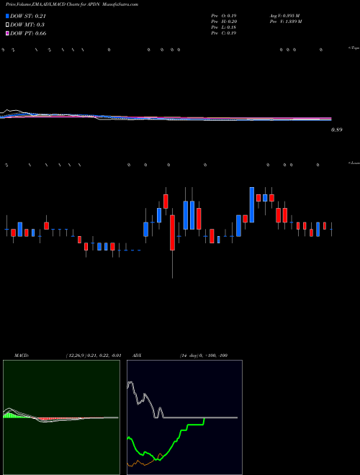Click the '<-Tops' marker label
The image size is (360, 475).
click(x=354, y=48)
